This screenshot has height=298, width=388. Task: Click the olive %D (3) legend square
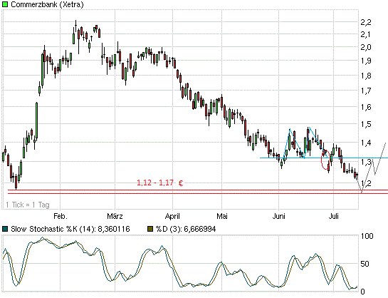[150, 229]
